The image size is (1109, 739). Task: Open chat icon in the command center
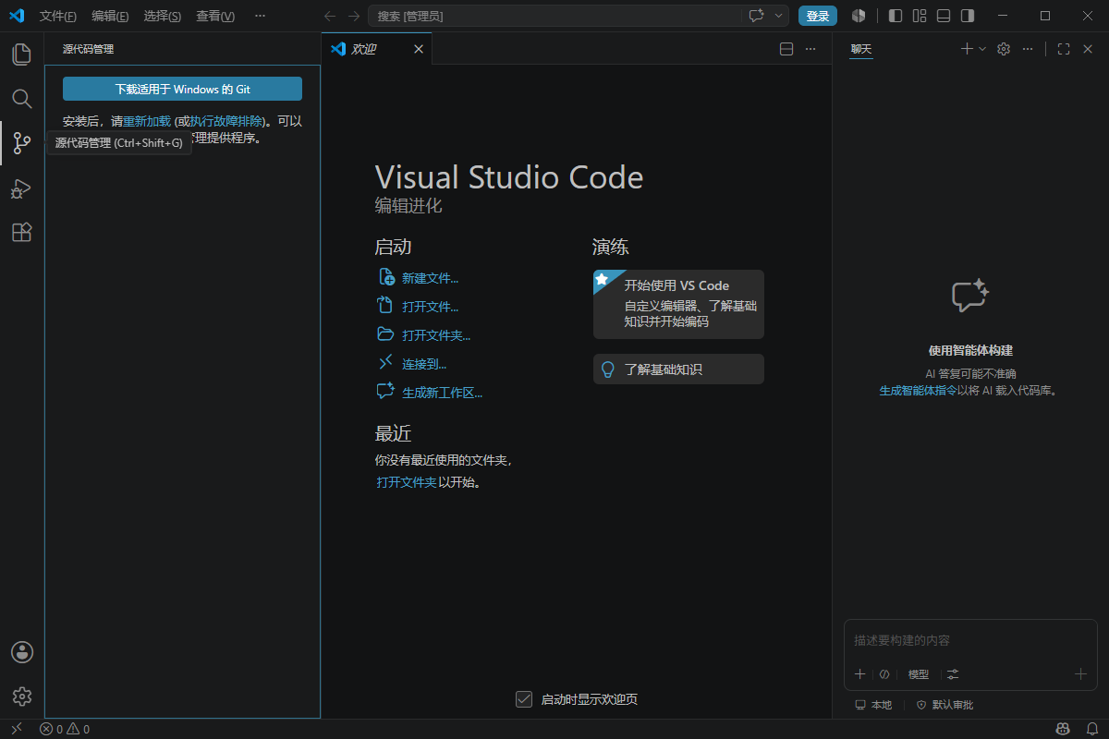coord(756,16)
